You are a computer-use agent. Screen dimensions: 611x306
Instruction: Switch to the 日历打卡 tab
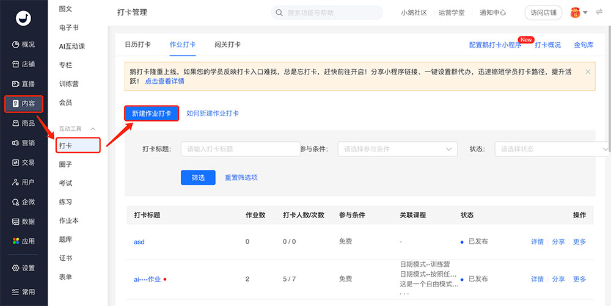[137, 45]
